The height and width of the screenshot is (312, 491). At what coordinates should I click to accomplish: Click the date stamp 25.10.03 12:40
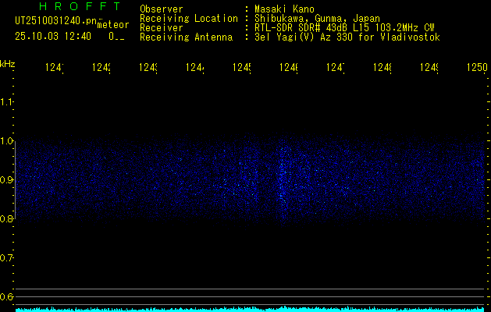tap(53, 37)
